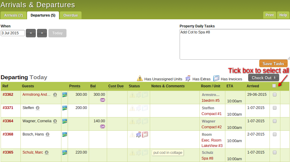Open the Overdue tab
290x162 pixels.
(x=70, y=15)
